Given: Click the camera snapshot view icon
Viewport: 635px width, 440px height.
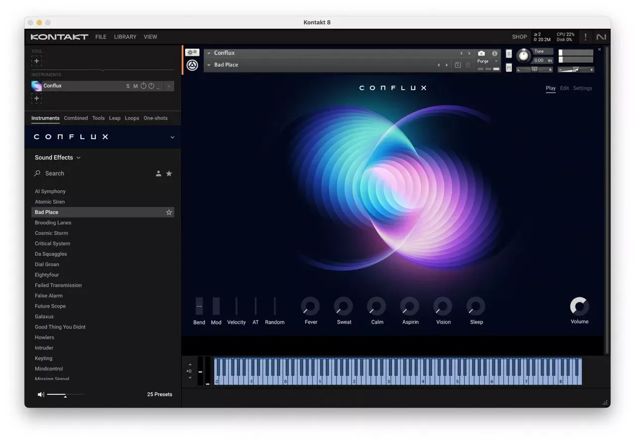Looking at the screenshot, I should click(x=481, y=53).
